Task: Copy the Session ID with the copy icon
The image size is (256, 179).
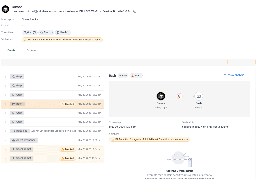Action: coord(135,11)
